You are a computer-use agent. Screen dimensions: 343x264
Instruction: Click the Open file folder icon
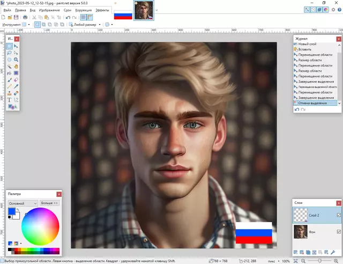[x=10, y=17]
